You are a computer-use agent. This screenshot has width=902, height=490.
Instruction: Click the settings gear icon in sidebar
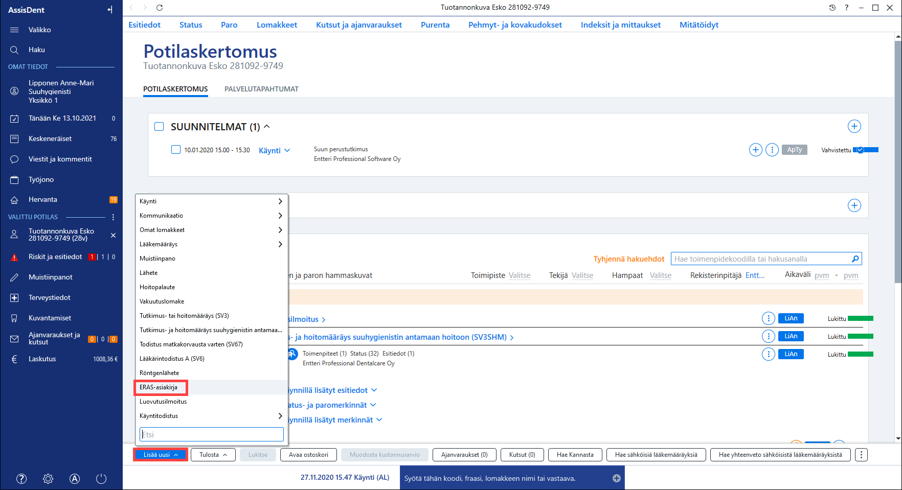tap(48, 479)
